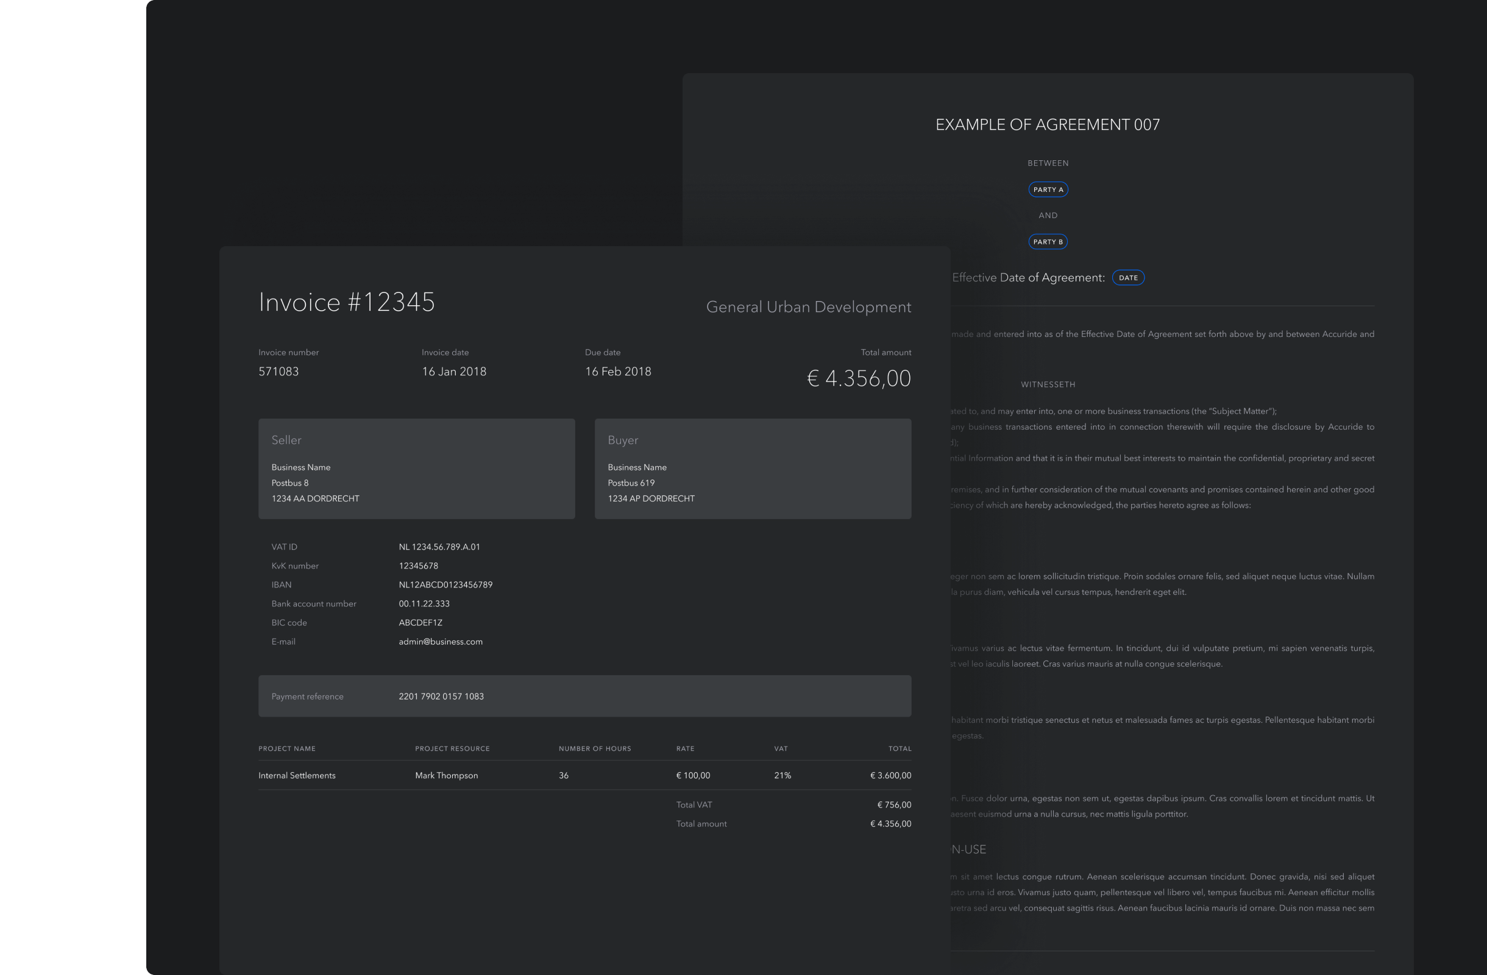The image size is (1487, 975).
Task: Click the Buyer information card
Action: point(752,469)
